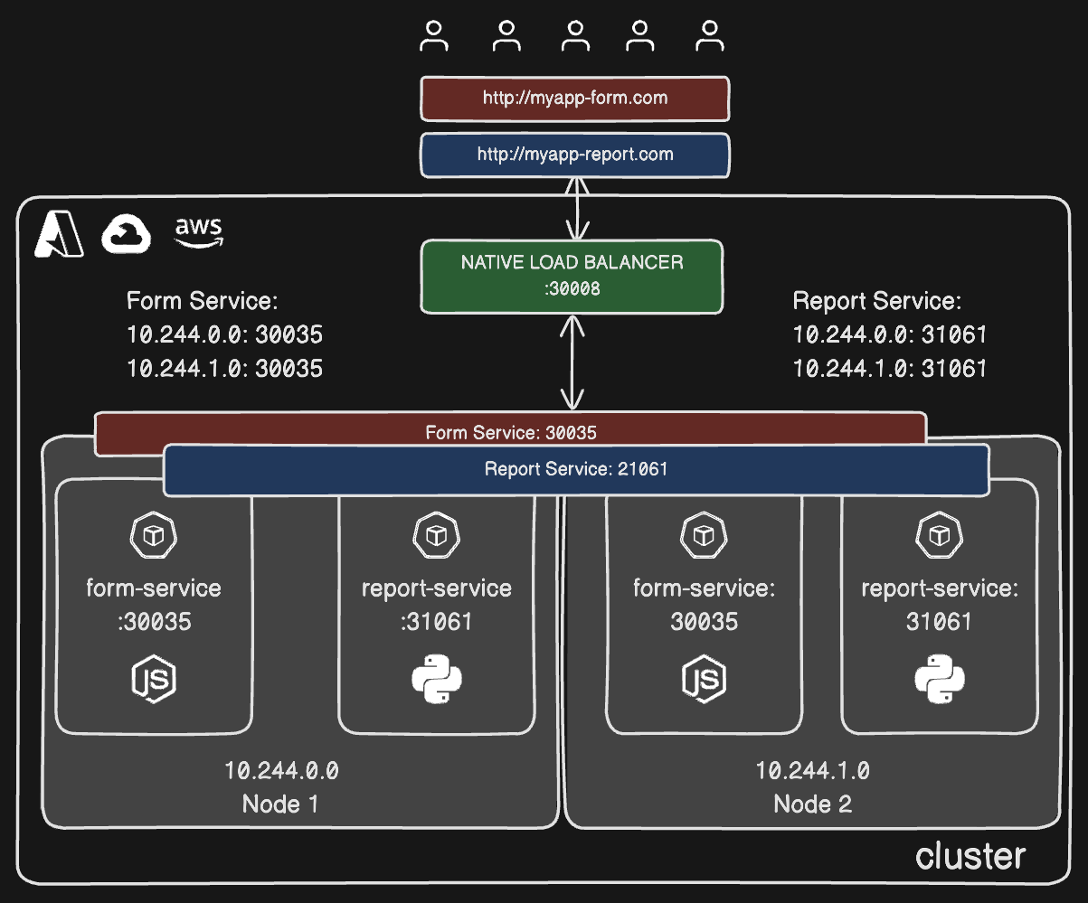Viewport: 1088px width, 903px height.
Task: Select the leftmost user icon at the top
Action: [x=435, y=36]
